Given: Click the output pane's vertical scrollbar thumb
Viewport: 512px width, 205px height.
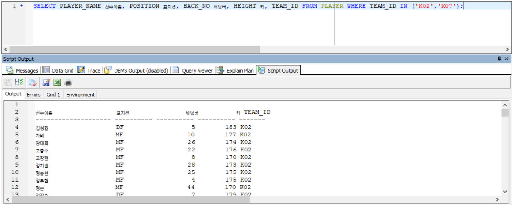Looking at the screenshot, I should pyautogui.click(x=505, y=113).
